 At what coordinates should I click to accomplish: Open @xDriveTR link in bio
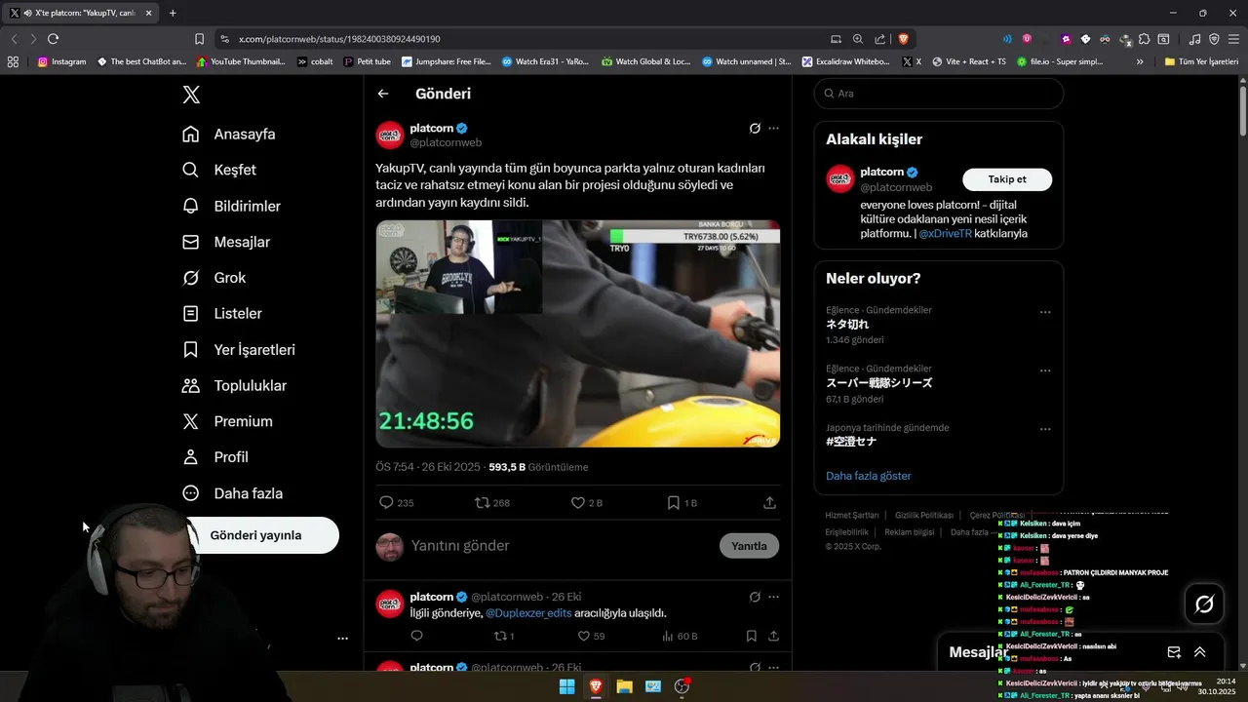point(945,234)
